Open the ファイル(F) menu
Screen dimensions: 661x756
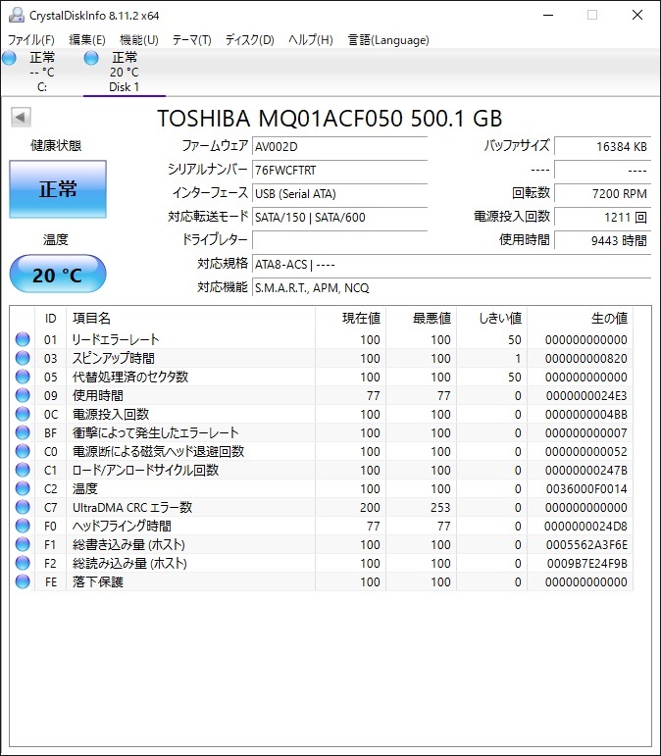click(31, 40)
